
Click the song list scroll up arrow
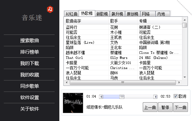185,20
